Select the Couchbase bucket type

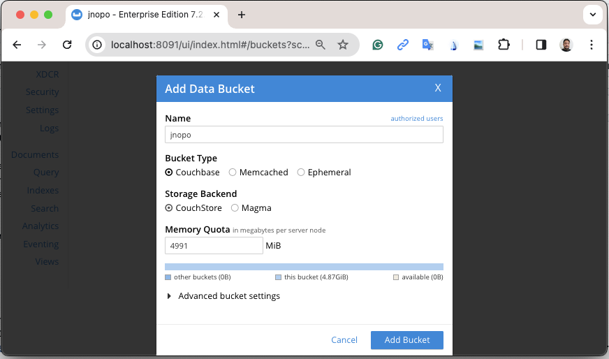(x=192, y=172)
